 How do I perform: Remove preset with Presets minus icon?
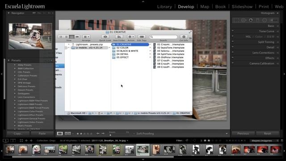coord(47,60)
